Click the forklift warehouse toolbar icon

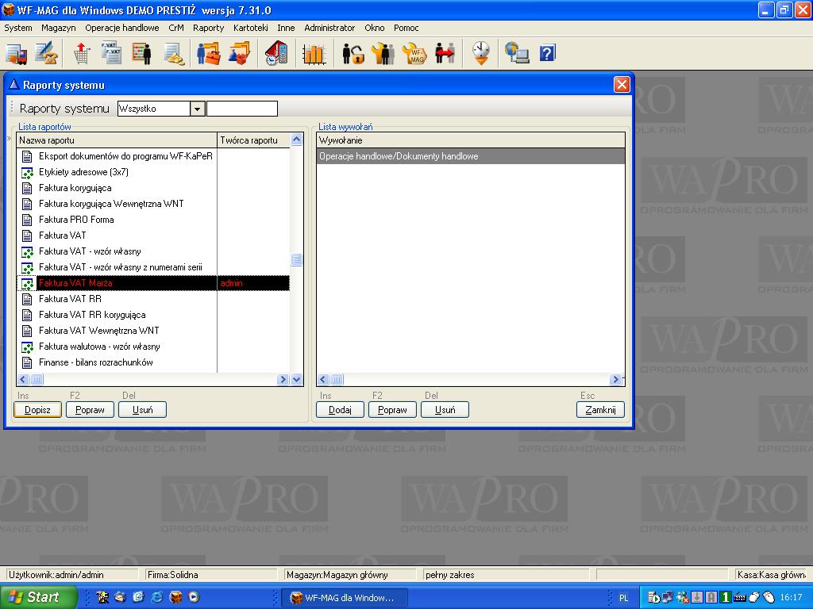[x=16, y=53]
